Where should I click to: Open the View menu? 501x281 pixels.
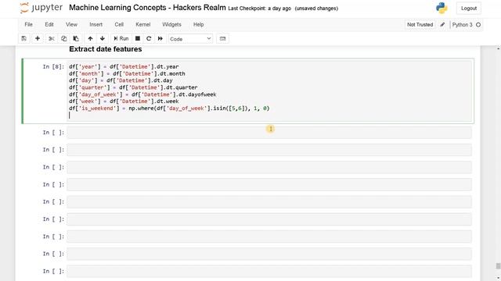pos(71,24)
